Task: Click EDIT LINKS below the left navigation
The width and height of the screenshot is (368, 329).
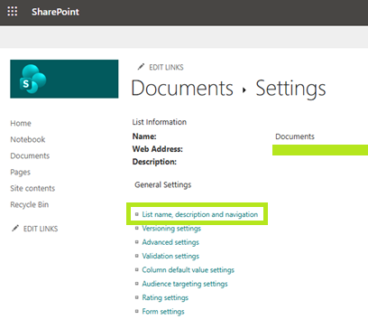Action: pos(41,229)
